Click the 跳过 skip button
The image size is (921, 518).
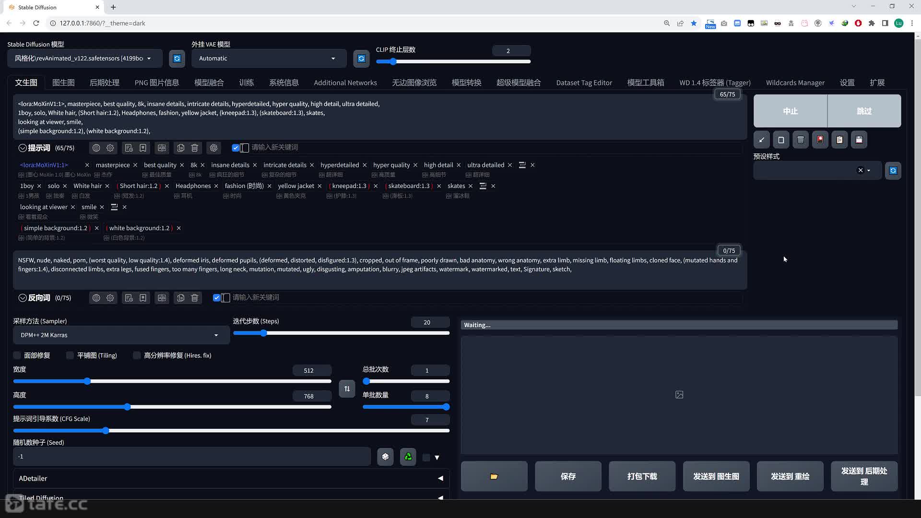[864, 111]
